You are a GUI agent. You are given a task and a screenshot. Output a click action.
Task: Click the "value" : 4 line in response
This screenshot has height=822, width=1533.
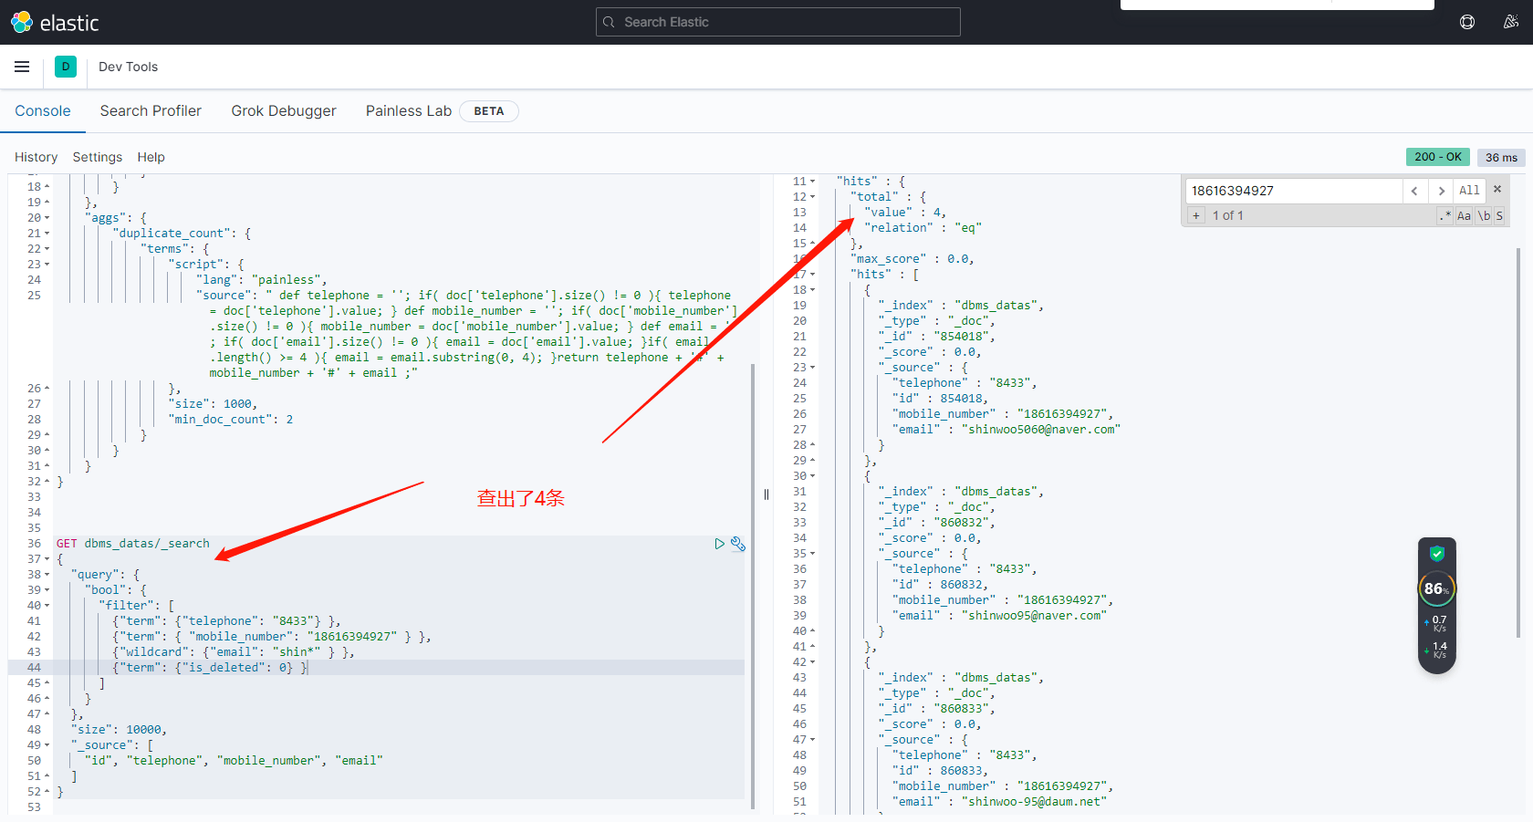(905, 213)
